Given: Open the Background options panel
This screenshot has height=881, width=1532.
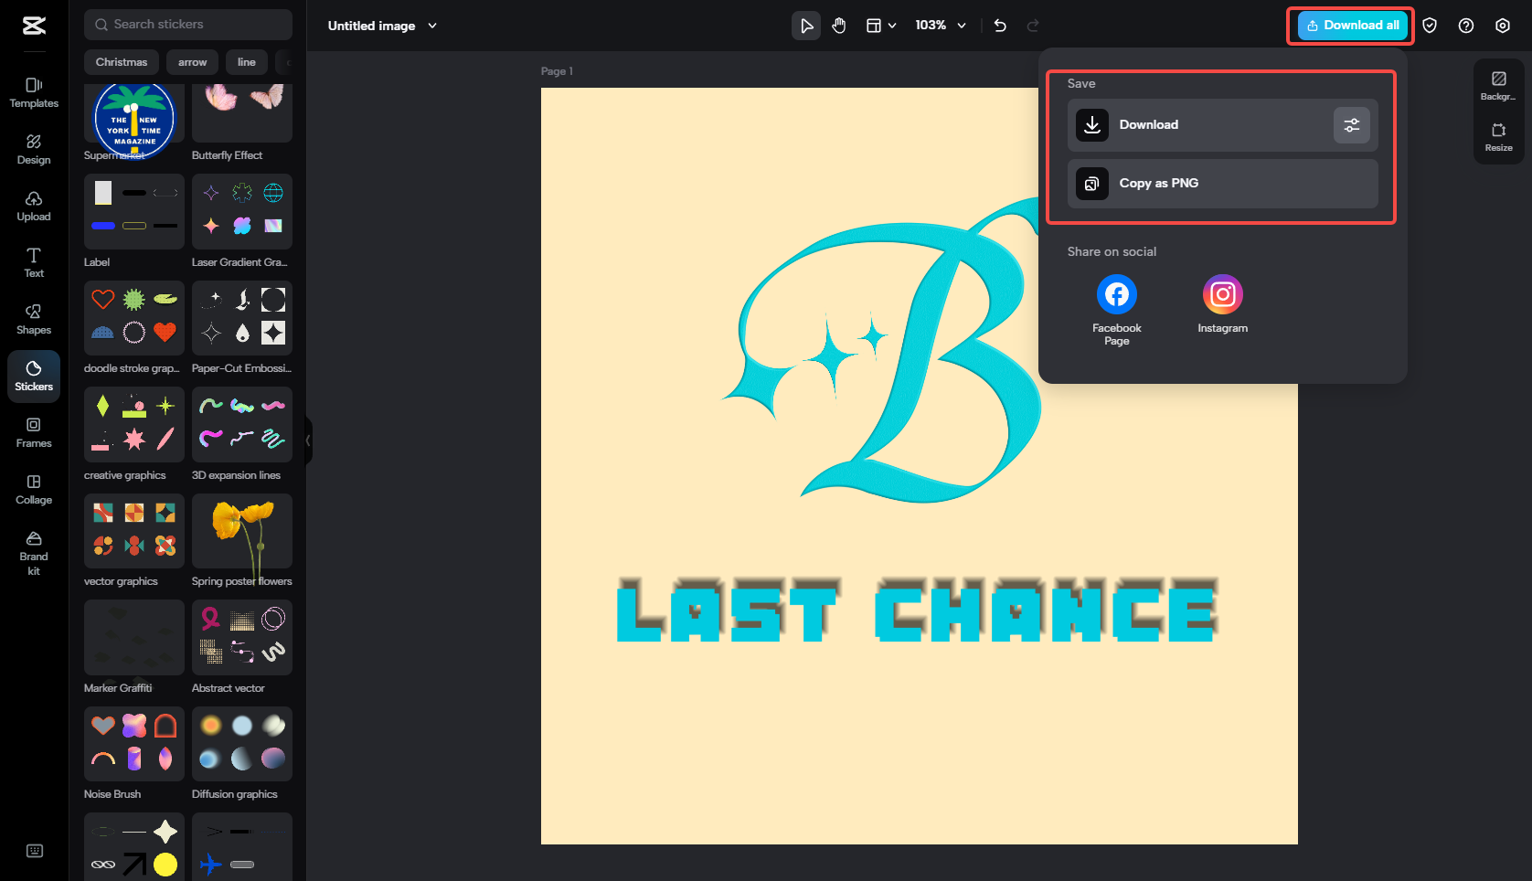Looking at the screenshot, I should pos(1498,83).
